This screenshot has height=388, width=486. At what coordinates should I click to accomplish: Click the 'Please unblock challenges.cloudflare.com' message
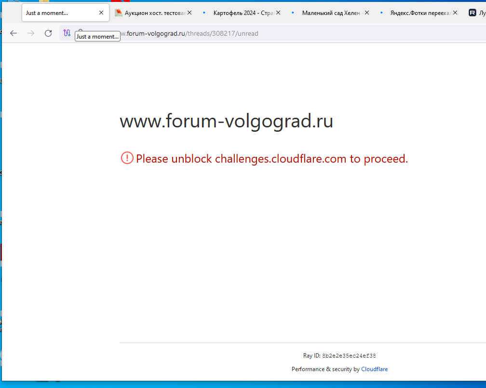[x=272, y=159]
